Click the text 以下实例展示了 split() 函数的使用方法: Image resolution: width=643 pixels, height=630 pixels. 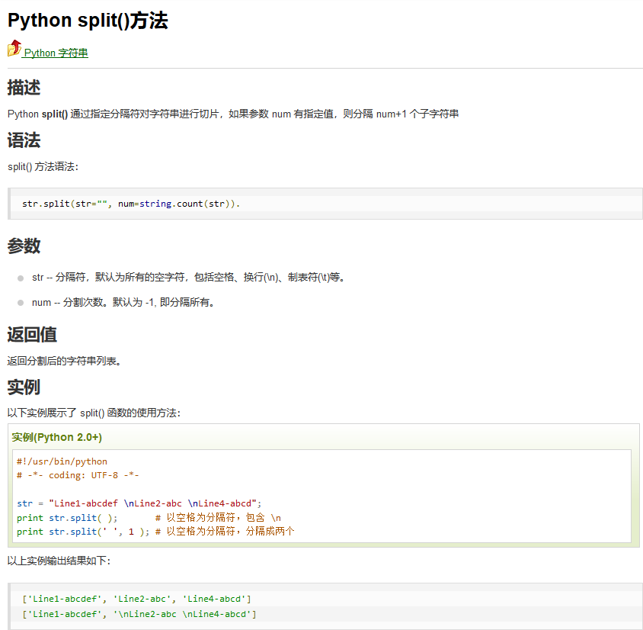point(94,413)
